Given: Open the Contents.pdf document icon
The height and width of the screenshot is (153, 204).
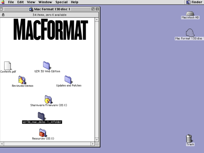Looking at the screenshot, I should click(x=7, y=66).
